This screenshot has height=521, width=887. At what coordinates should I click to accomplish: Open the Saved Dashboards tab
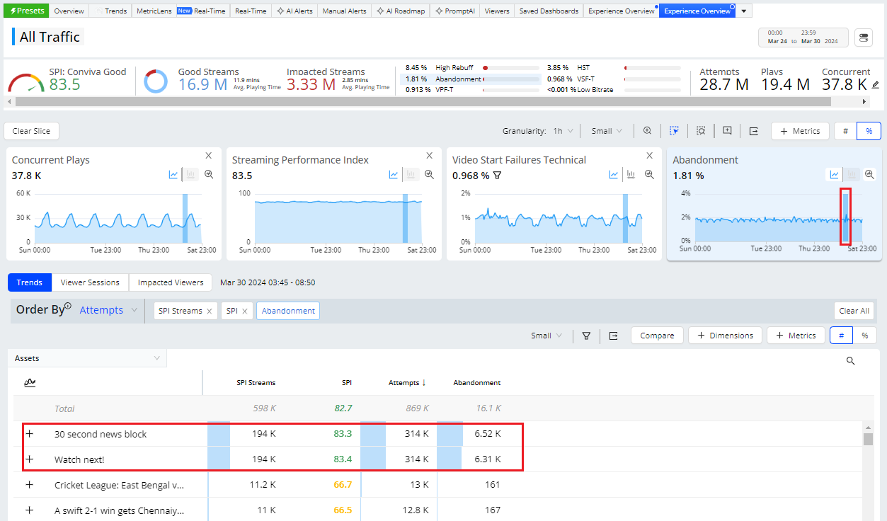point(549,11)
